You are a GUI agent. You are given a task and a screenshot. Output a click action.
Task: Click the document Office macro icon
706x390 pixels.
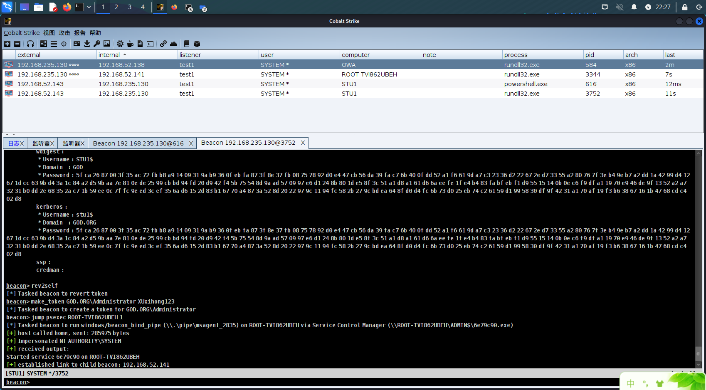[140, 44]
